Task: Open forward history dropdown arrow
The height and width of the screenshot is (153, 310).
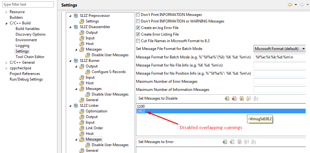Action: coord(308,5)
